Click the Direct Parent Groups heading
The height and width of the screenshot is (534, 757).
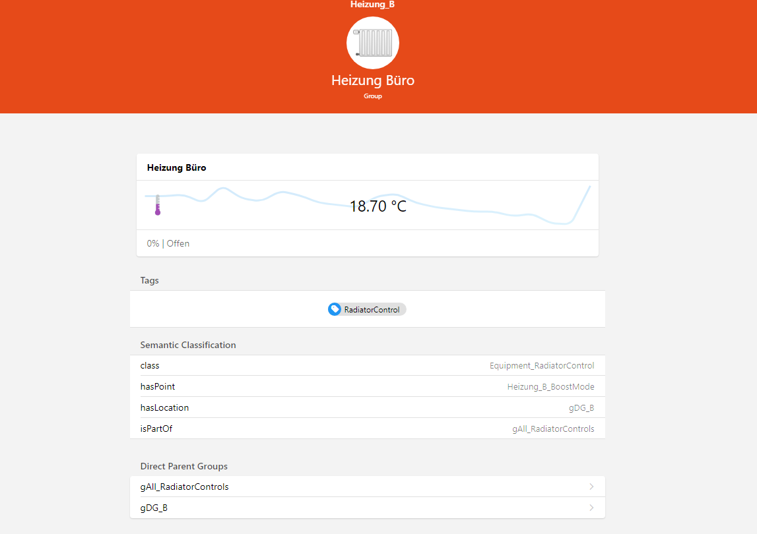click(184, 467)
